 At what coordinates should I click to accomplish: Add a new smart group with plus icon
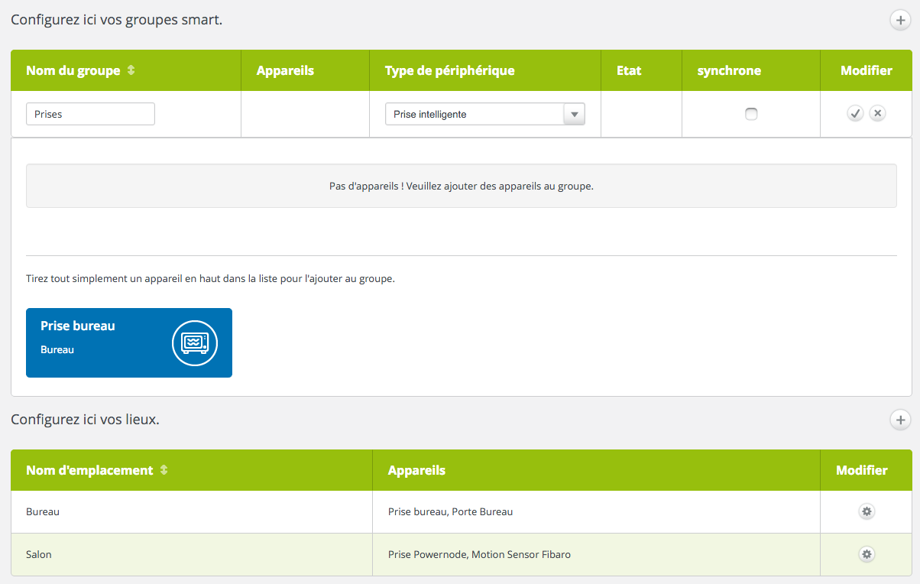[900, 20]
